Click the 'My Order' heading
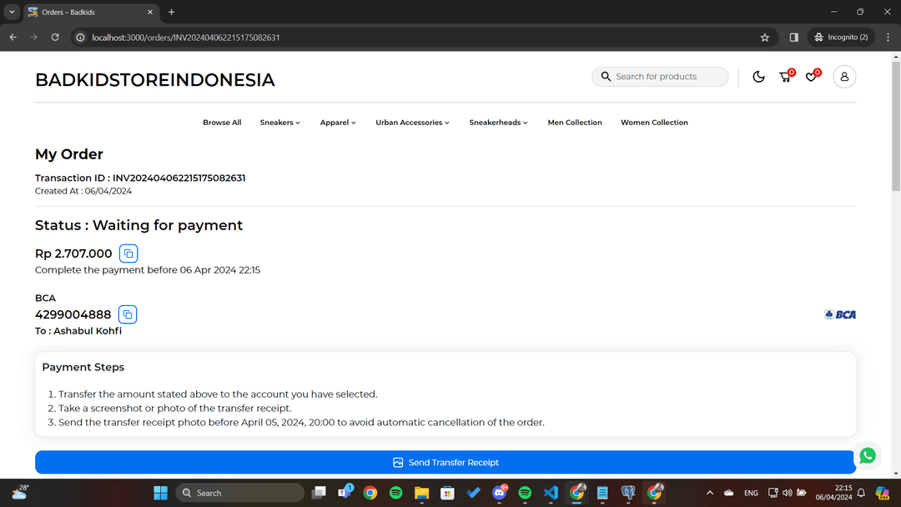The image size is (901, 507). tap(69, 154)
